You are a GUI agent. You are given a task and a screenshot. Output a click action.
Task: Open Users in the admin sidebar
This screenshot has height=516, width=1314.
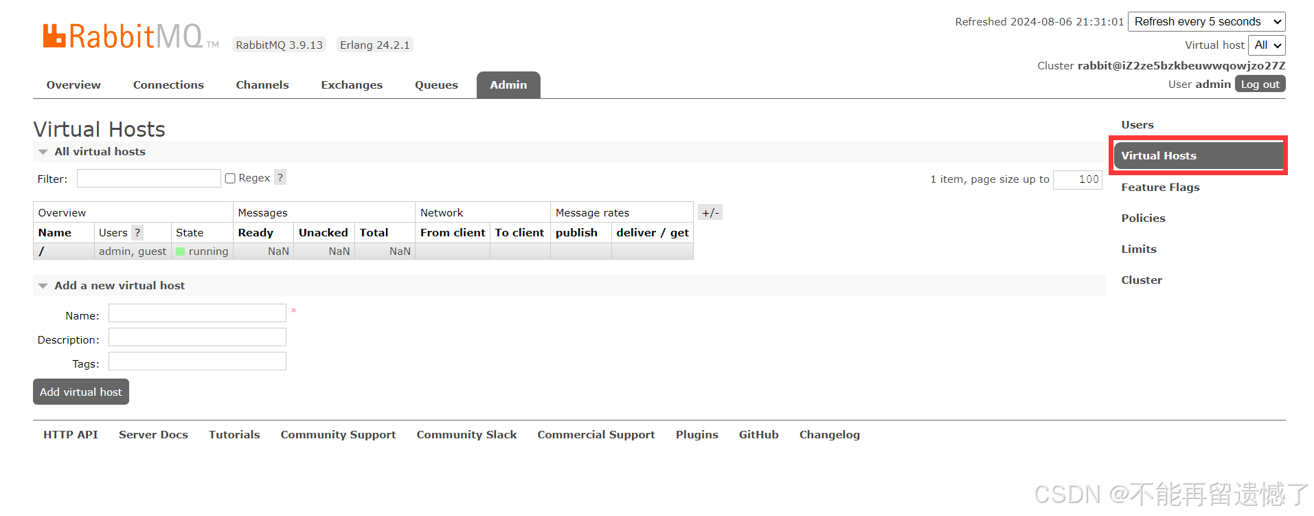coord(1137,124)
